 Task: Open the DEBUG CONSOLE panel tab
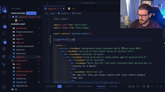point(85,86)
